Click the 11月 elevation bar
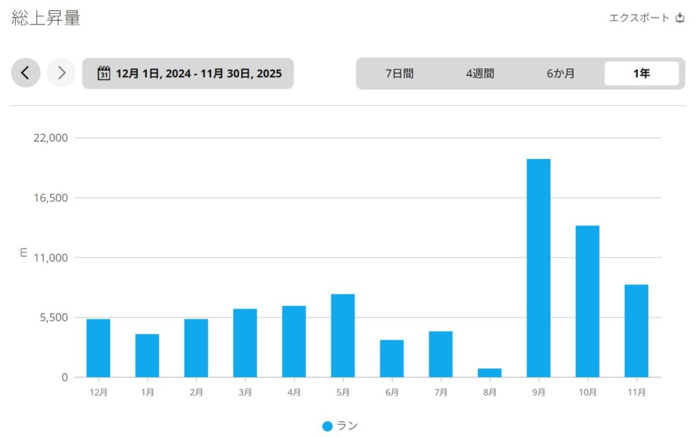Image resolution: width=700 pixels, height=437 pixels. click(636, 330)
